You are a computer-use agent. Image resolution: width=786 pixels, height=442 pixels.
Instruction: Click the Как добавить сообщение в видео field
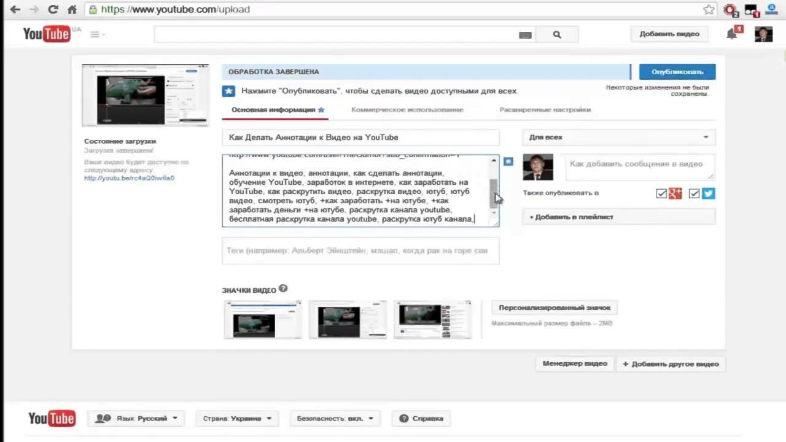point(640,167)
